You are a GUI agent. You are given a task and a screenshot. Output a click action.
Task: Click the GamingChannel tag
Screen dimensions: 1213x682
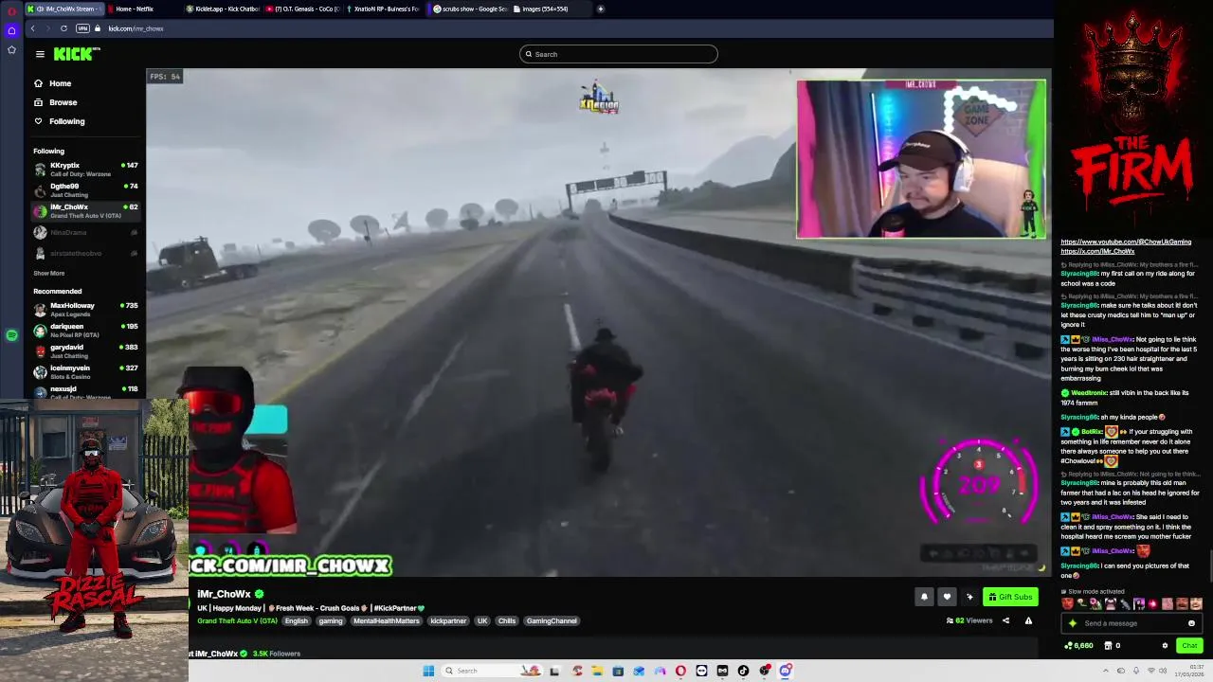[x=552, y=621]
